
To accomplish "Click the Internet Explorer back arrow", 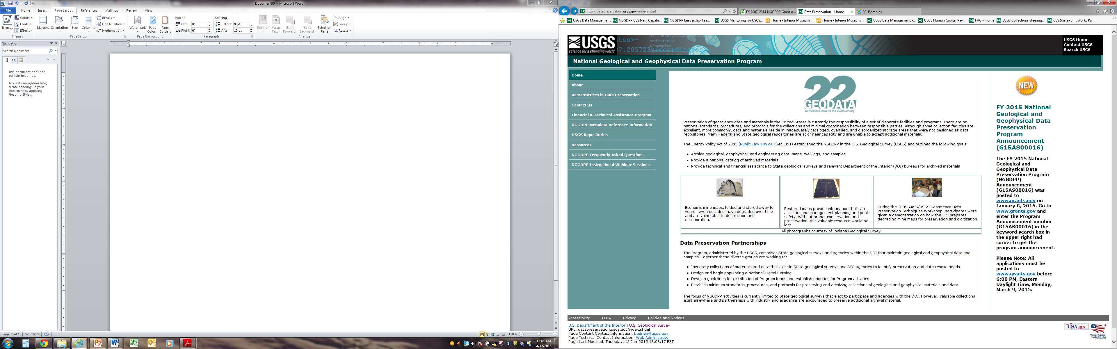I will 564,11.
